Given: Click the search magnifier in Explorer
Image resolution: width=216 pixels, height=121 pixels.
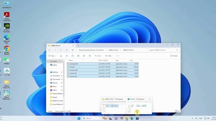Looking at the screenshot, I should pos(177,50).
